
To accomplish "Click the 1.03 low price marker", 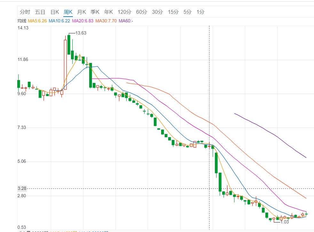I will point(284,222).
